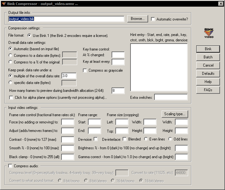
Task: Click the Hint entry text area
Action: 159,68
